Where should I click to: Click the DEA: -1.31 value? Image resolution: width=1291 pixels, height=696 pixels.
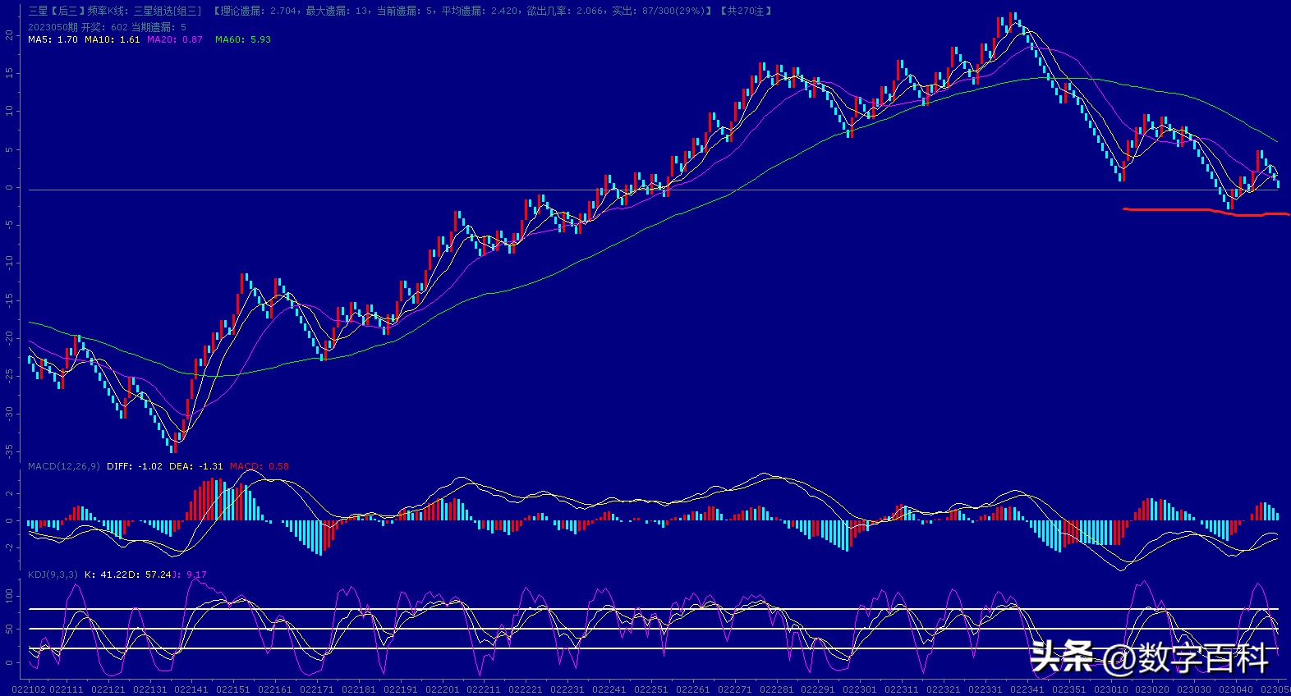[196, 466]
